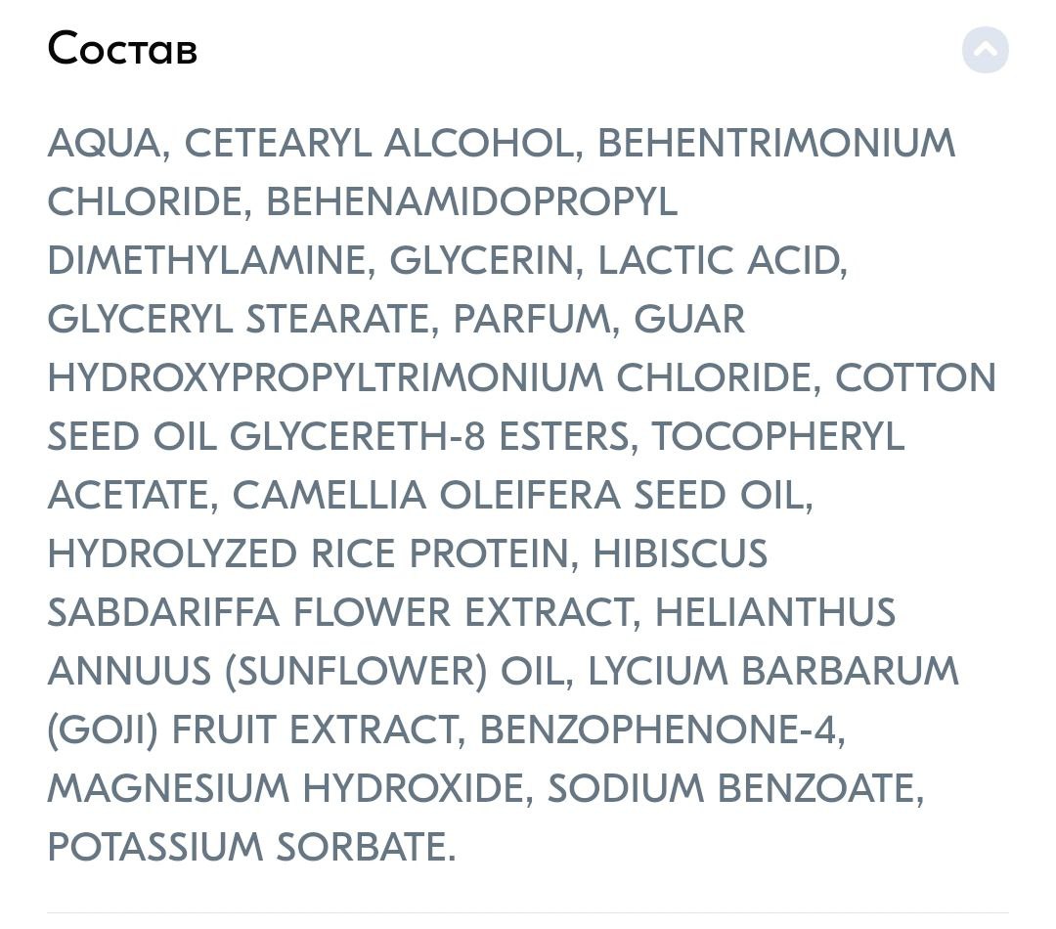Click the Состав section heading
Viewport: 1056px width, 929px height.
(x=122, y=49)
